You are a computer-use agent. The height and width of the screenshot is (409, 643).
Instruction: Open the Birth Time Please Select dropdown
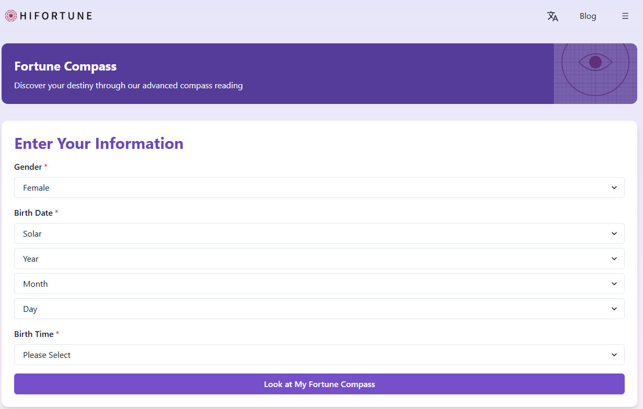click(319, 355)
